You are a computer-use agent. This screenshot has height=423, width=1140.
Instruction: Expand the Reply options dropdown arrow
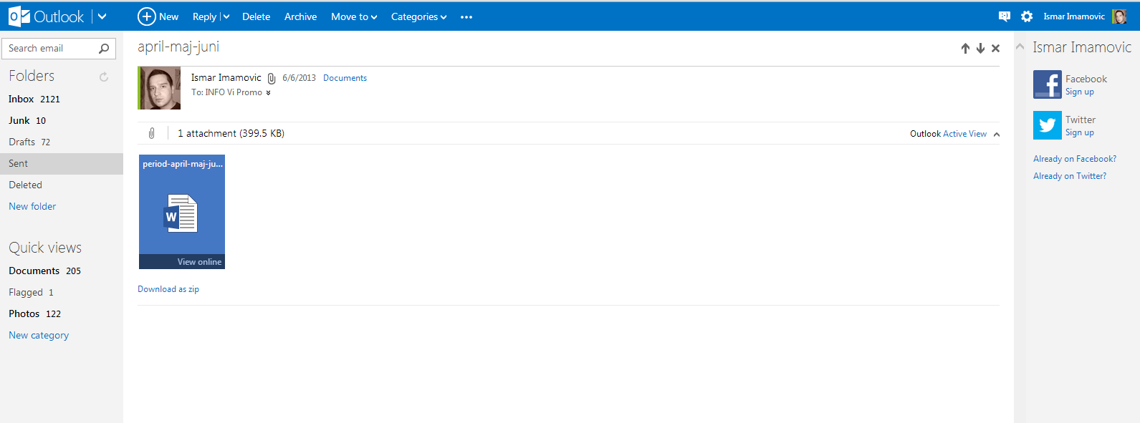(x=226, y=17)
